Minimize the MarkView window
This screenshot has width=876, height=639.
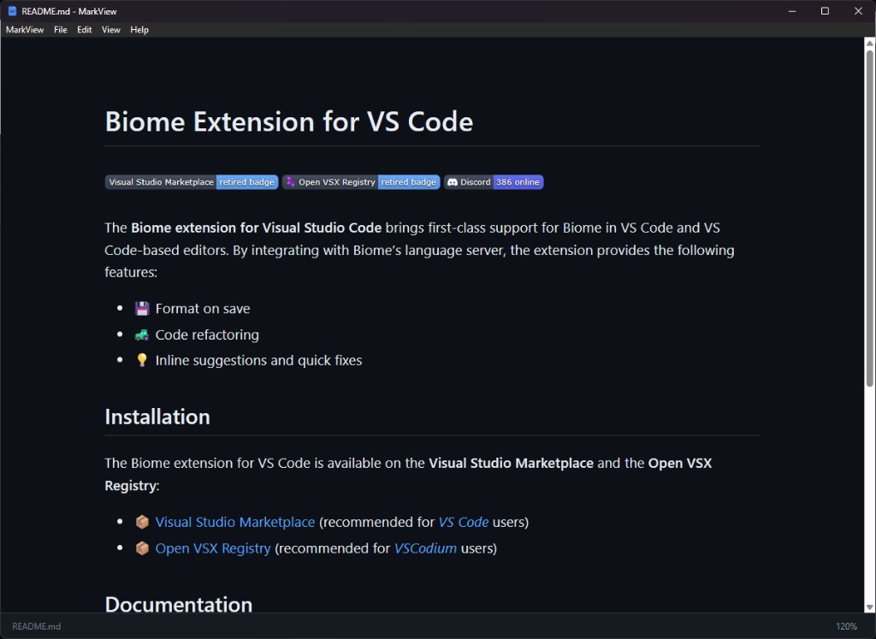[791, 11]
